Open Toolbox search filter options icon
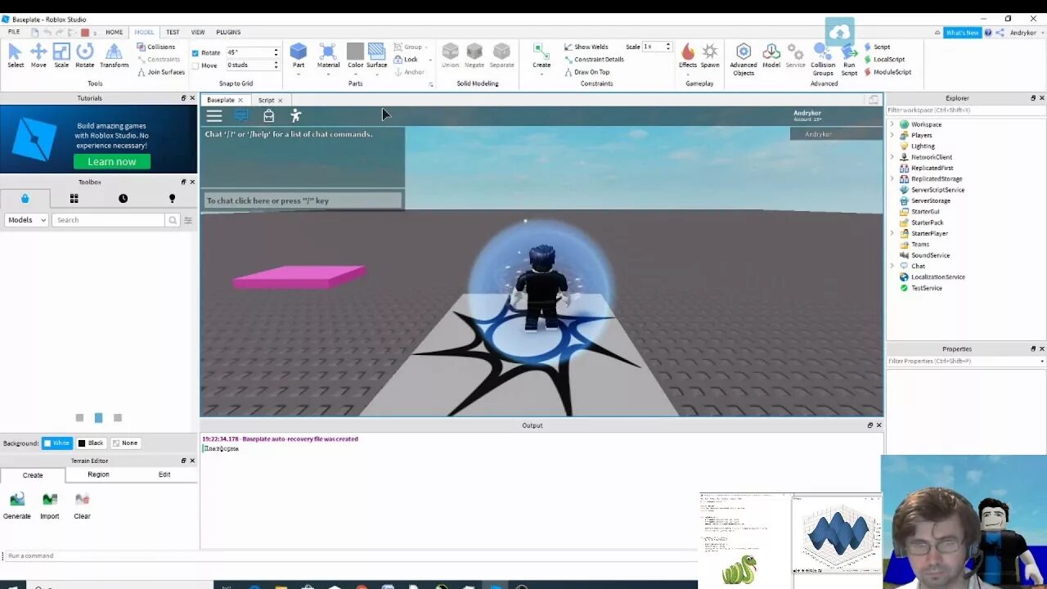The image size is (1047, 589). [188, 220]
